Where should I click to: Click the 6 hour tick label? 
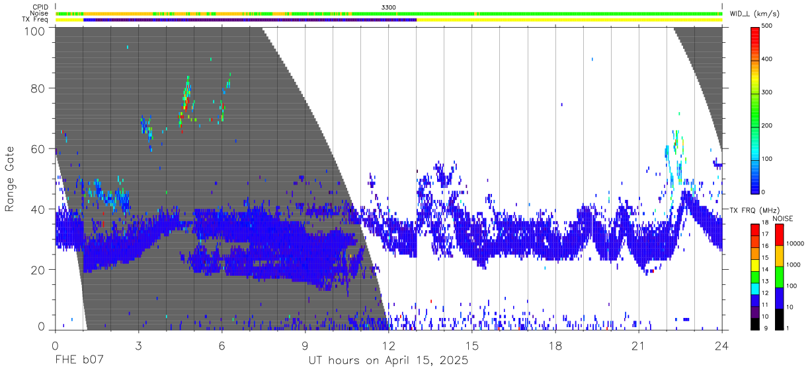222,346
